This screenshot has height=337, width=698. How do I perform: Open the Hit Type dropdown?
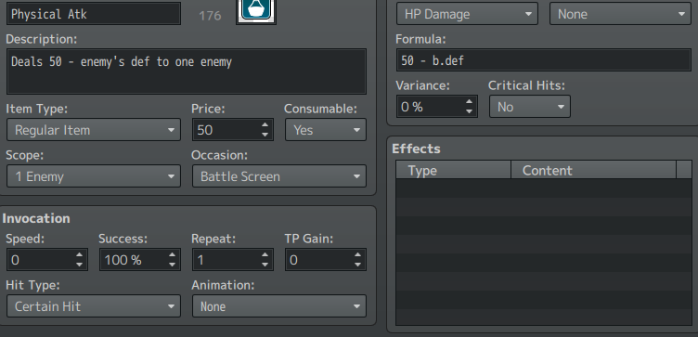[94, 306]
